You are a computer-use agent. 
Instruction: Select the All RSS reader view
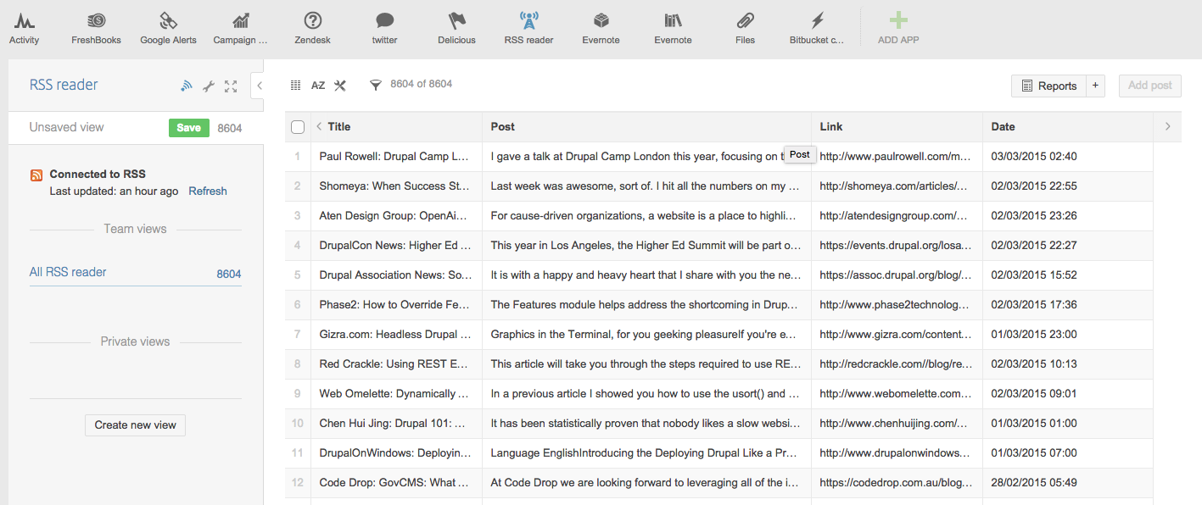tap(68, 272)
